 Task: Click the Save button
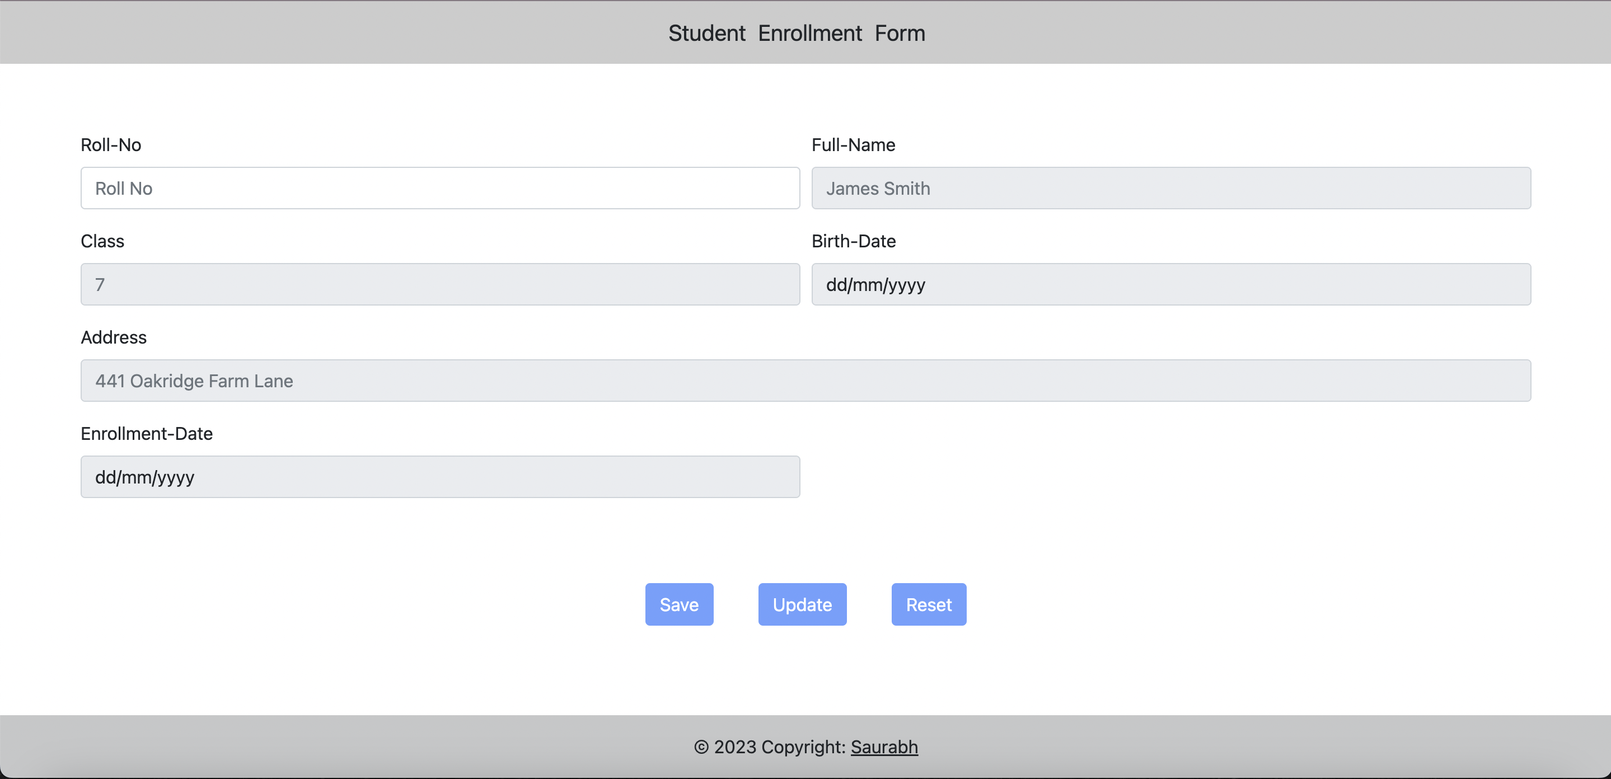coord(678,604)
